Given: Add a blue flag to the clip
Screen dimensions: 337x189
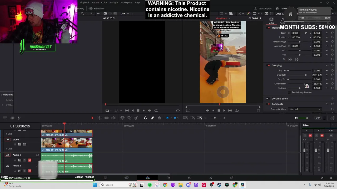Looking at the screenshot, I should (x=167, y=118).
